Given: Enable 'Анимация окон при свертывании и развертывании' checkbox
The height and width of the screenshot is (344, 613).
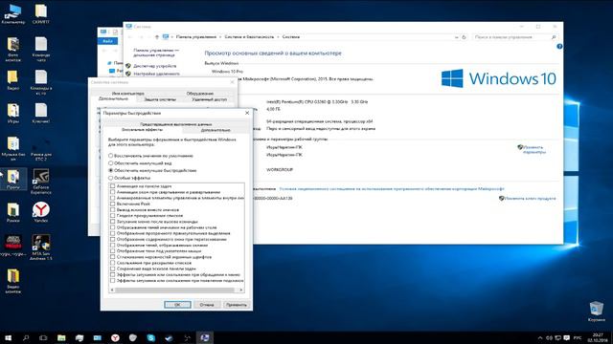Looking at the screenshot, I should tap(113, 192).
